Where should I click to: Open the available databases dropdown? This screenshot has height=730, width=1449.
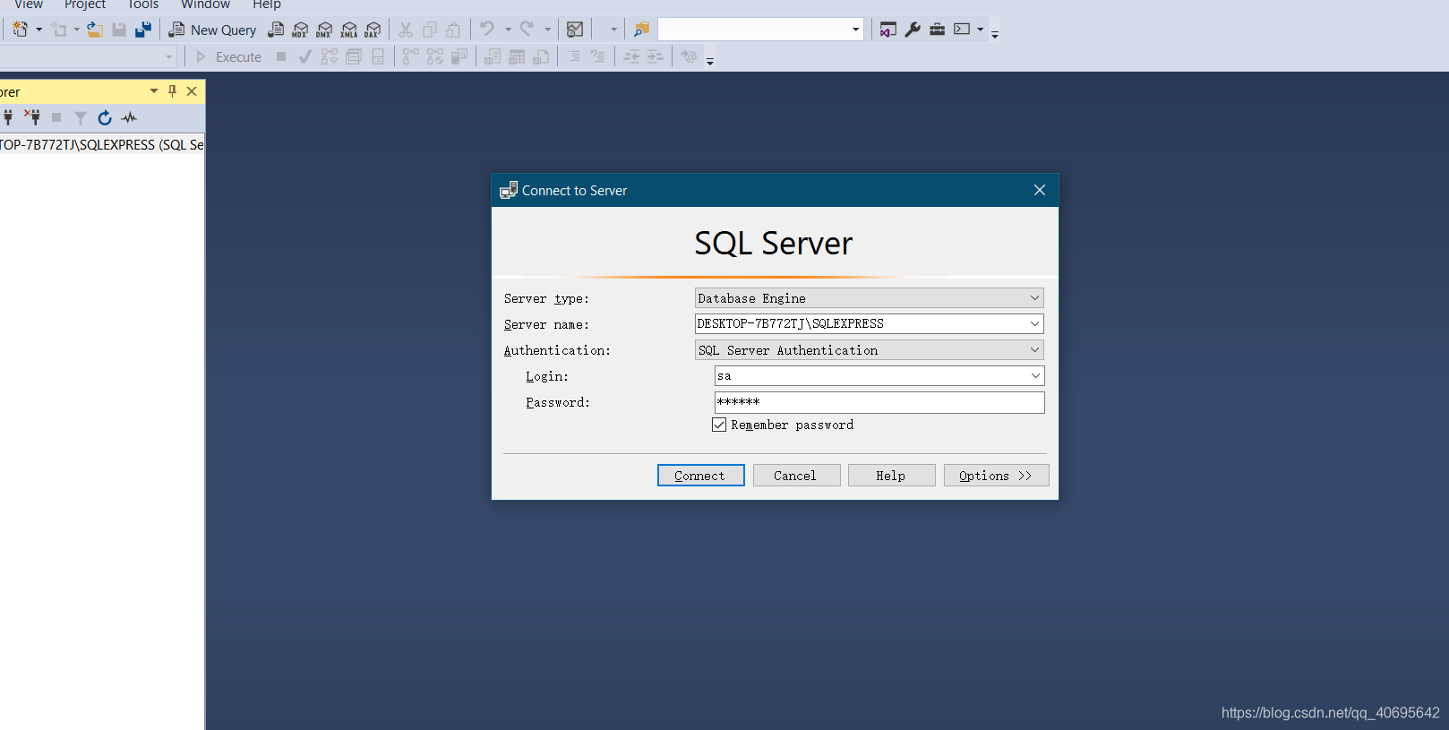click(x=168, y=56)
